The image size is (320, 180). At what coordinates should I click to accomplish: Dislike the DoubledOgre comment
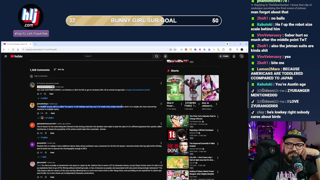point(46,113)
